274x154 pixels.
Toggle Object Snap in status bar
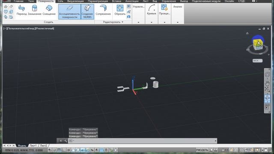coord(73,150)
